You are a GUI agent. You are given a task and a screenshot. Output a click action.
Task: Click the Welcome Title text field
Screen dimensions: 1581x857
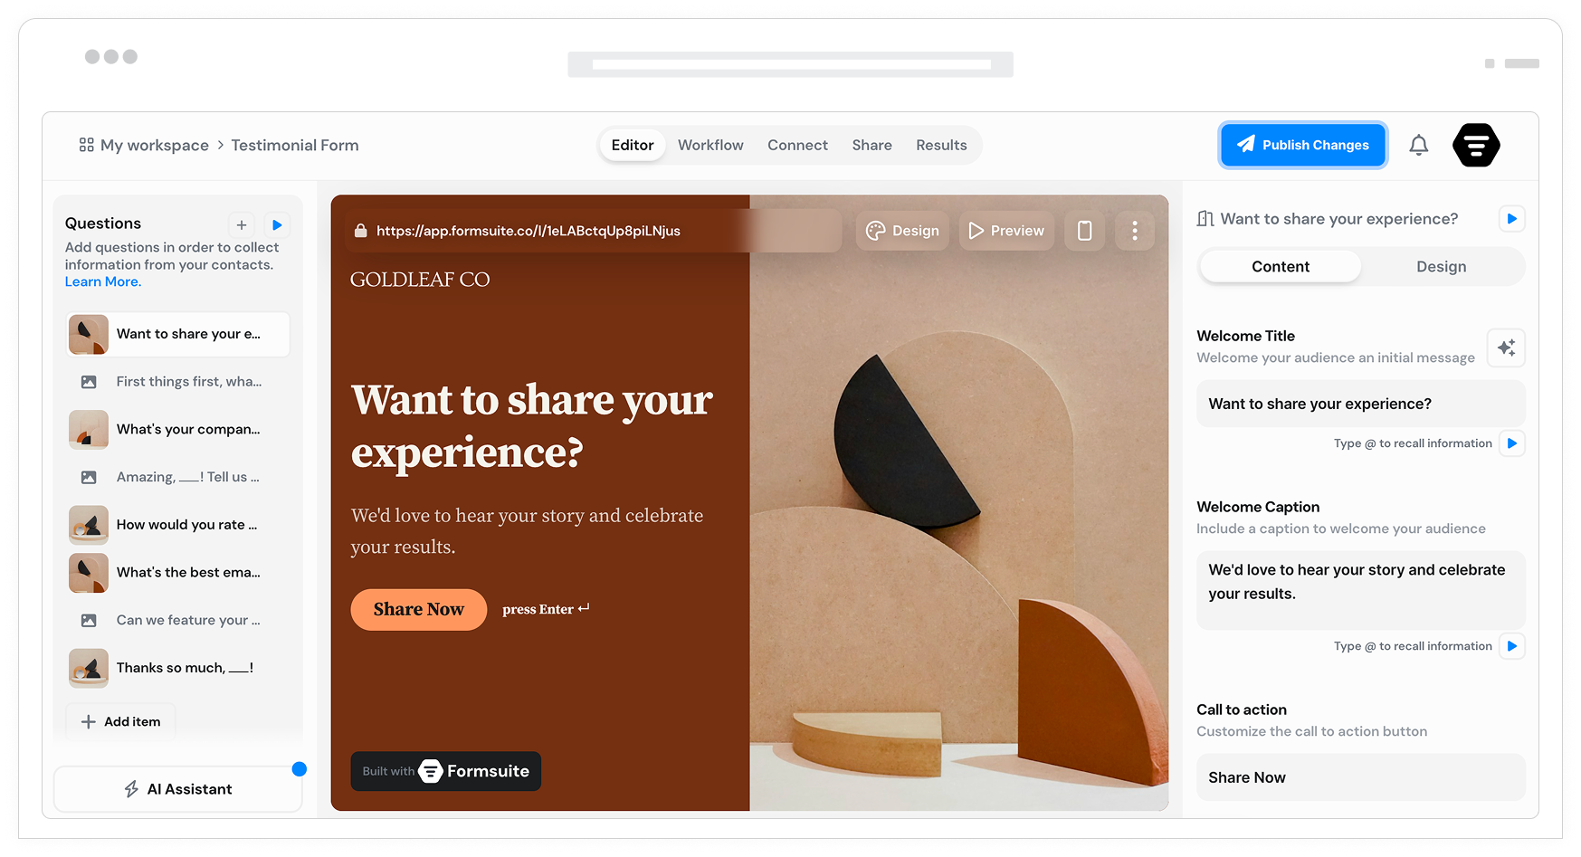[1360, 404]
